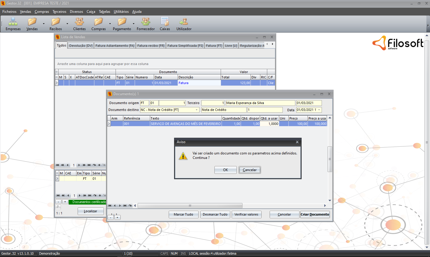
Task: Expand the Vendas toolbar dropdown arrow
Action: [44, 24]
